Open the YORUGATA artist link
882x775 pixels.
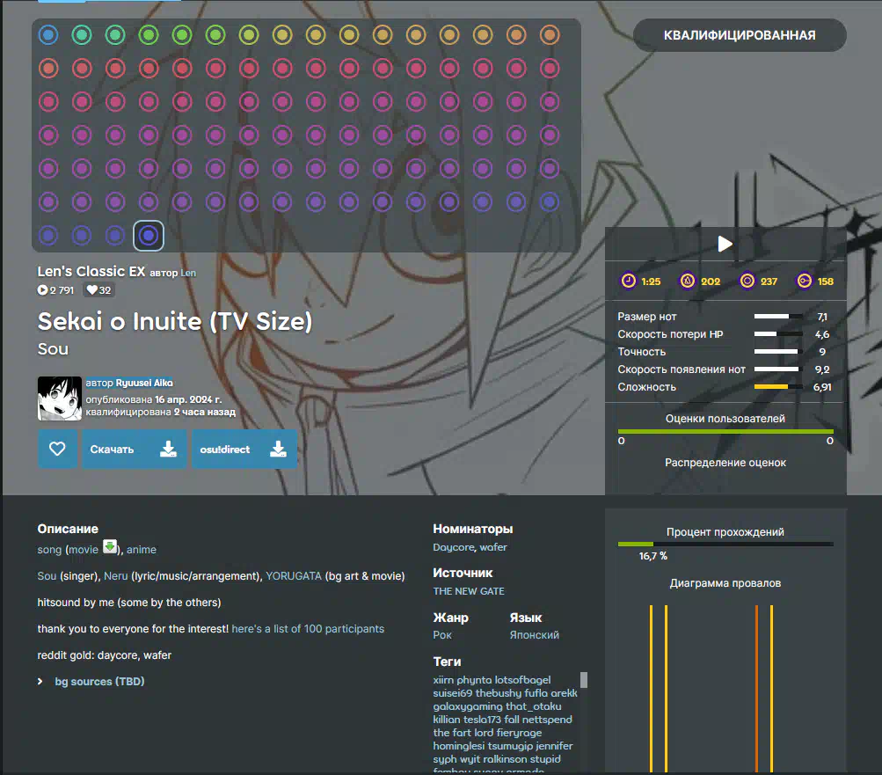point(294,576)
